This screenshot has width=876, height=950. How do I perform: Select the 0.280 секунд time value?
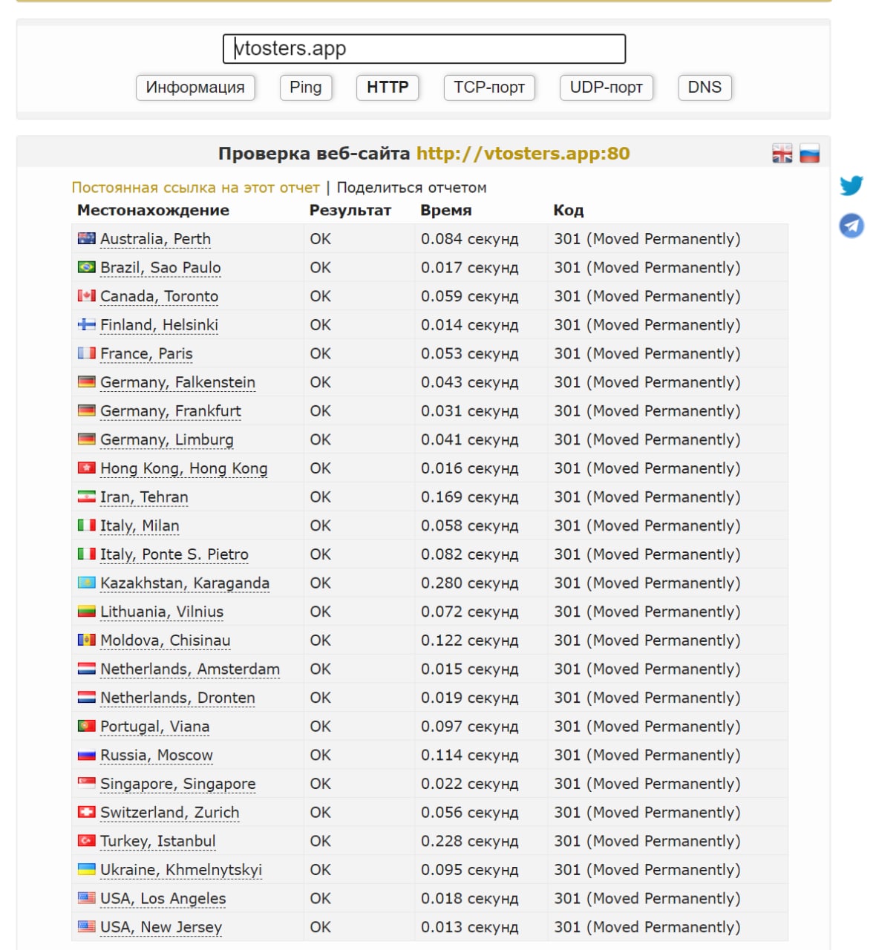point(470,583)
